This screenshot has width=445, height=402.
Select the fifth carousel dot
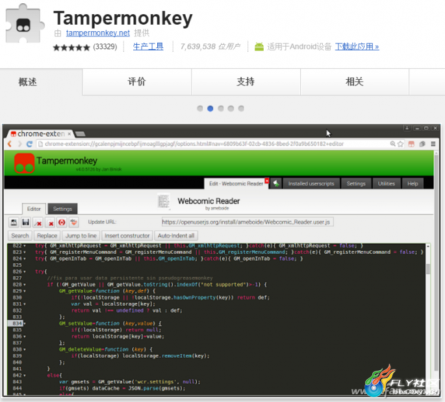[241, 108]
